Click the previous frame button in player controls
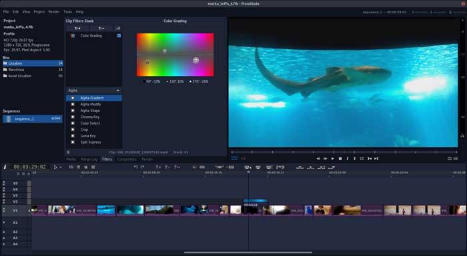Viewport: 467px width, 256px height. [x=318, y=159]
